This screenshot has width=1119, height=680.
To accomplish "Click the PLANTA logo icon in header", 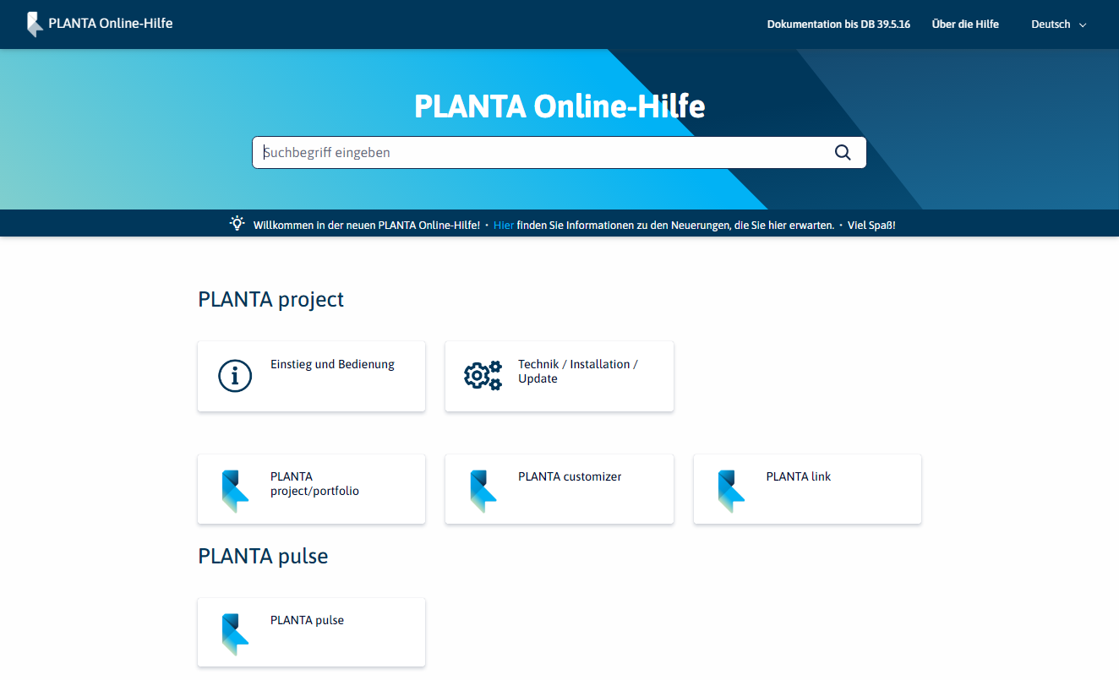I will click(34, 24).
